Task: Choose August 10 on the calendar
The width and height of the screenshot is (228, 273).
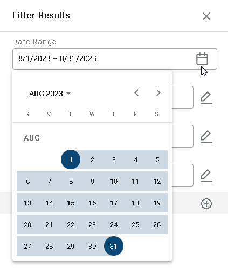Action: (114, 181)
